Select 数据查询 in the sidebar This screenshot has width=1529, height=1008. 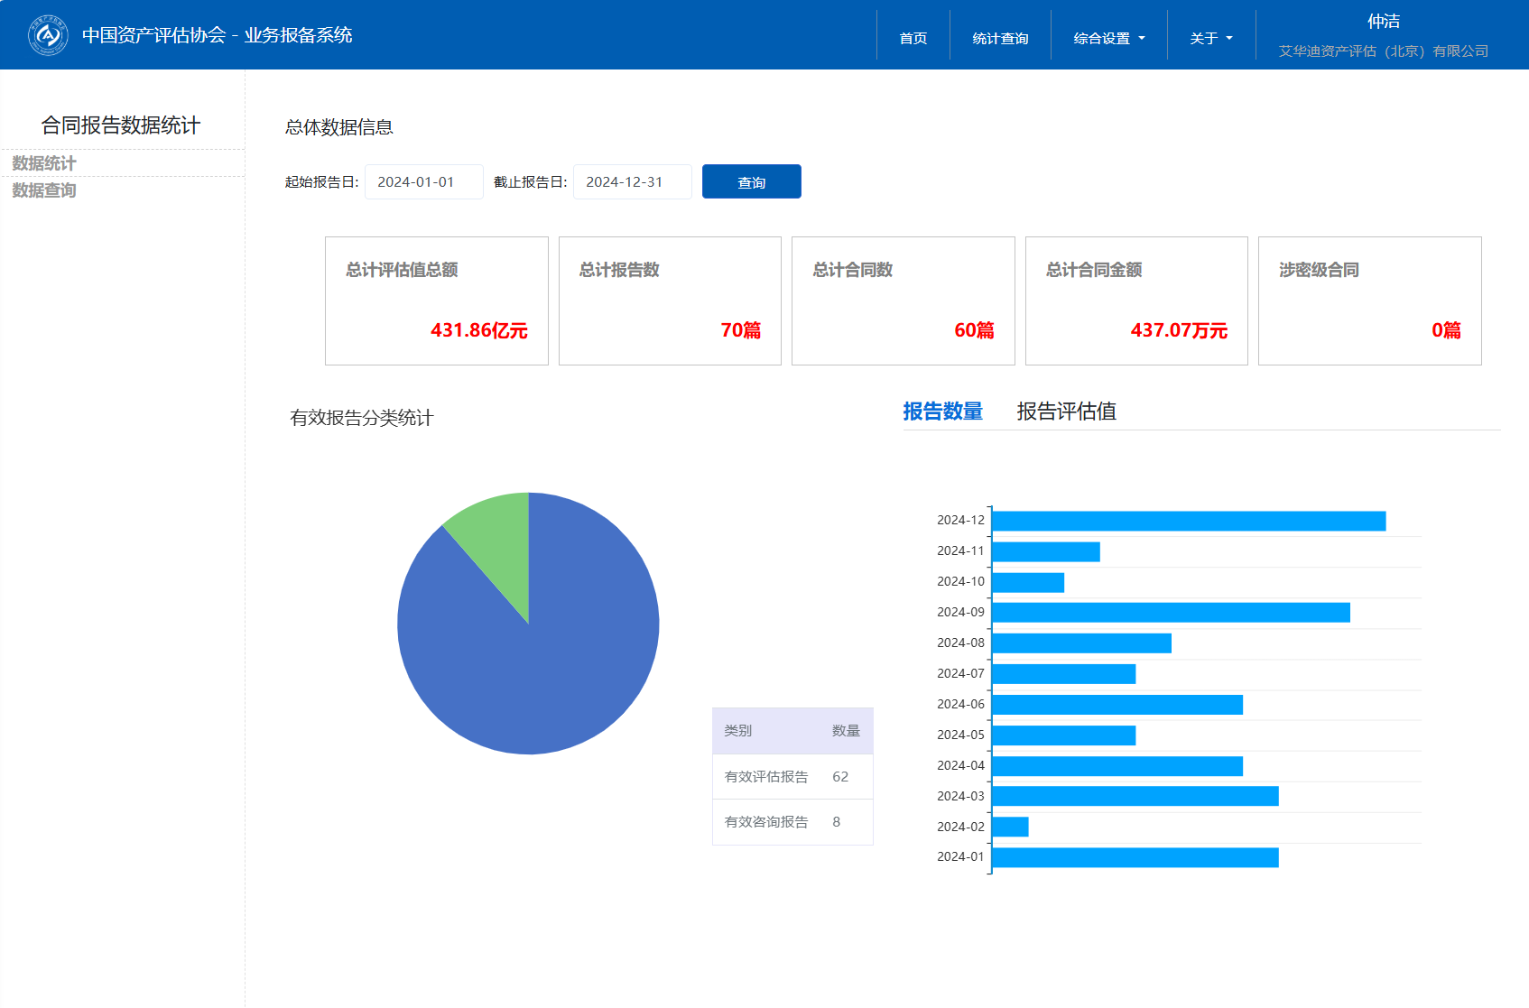point(44,190)
